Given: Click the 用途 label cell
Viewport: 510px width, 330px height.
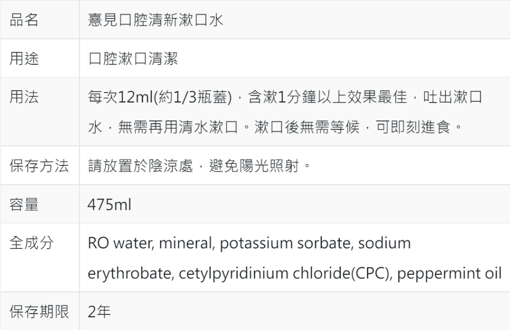Looking at the screenshot, I should coord(24,59).
